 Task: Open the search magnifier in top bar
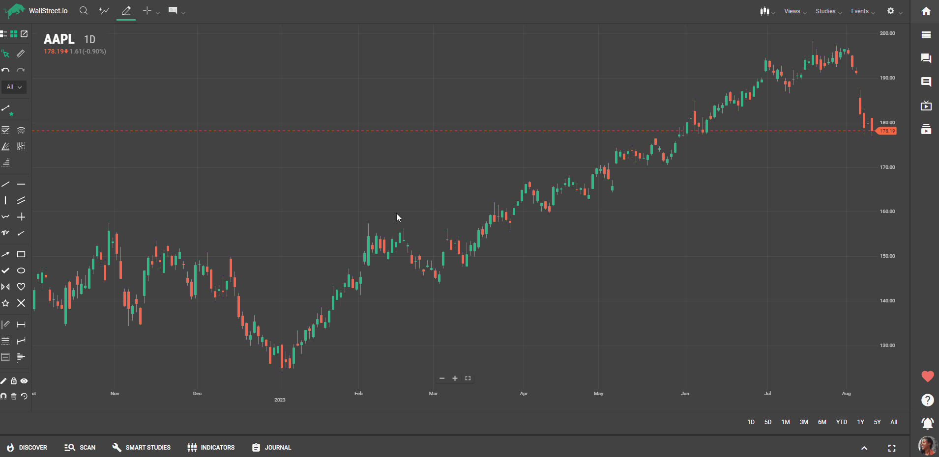(84, 11)
